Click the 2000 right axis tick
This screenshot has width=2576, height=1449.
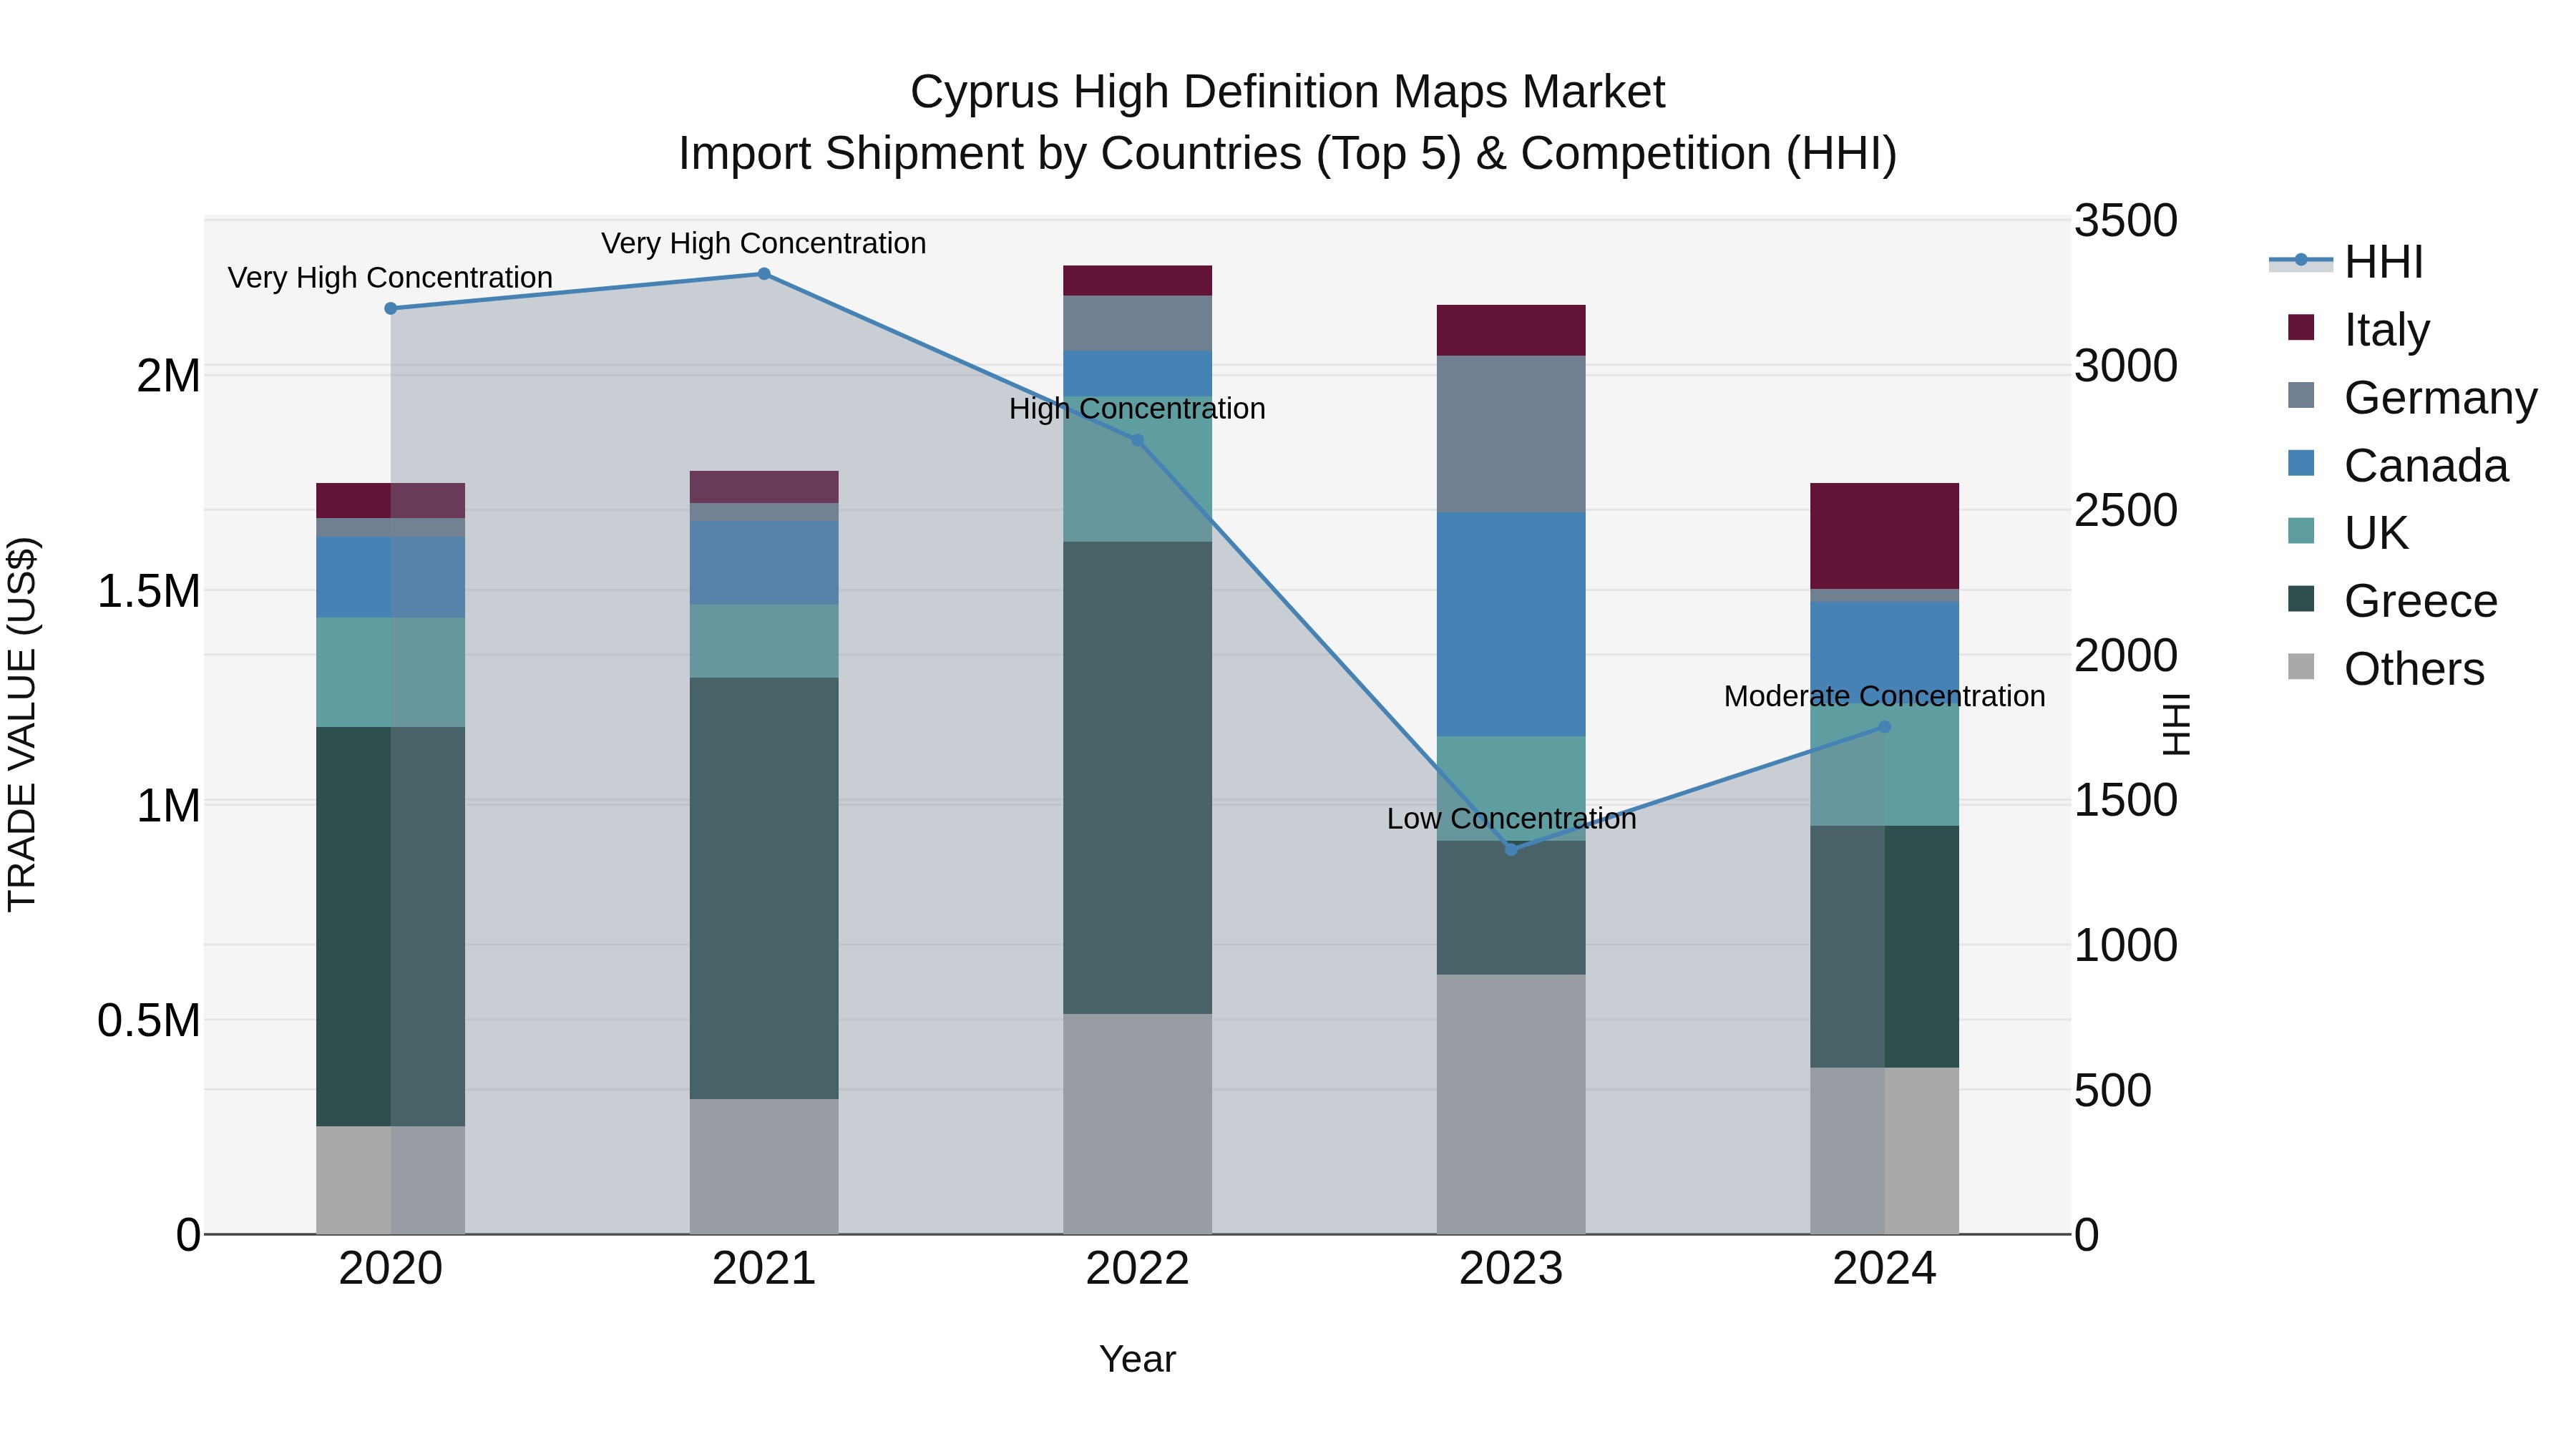coord(2126,655)
